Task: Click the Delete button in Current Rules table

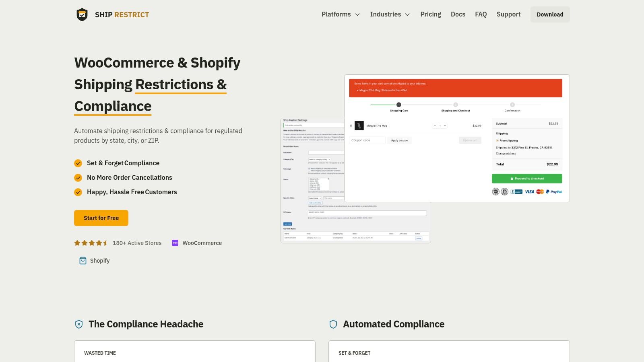Action: [419, 238]
